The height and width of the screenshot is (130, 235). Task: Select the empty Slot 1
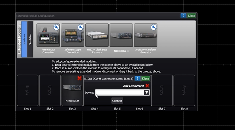coord(28,90)
